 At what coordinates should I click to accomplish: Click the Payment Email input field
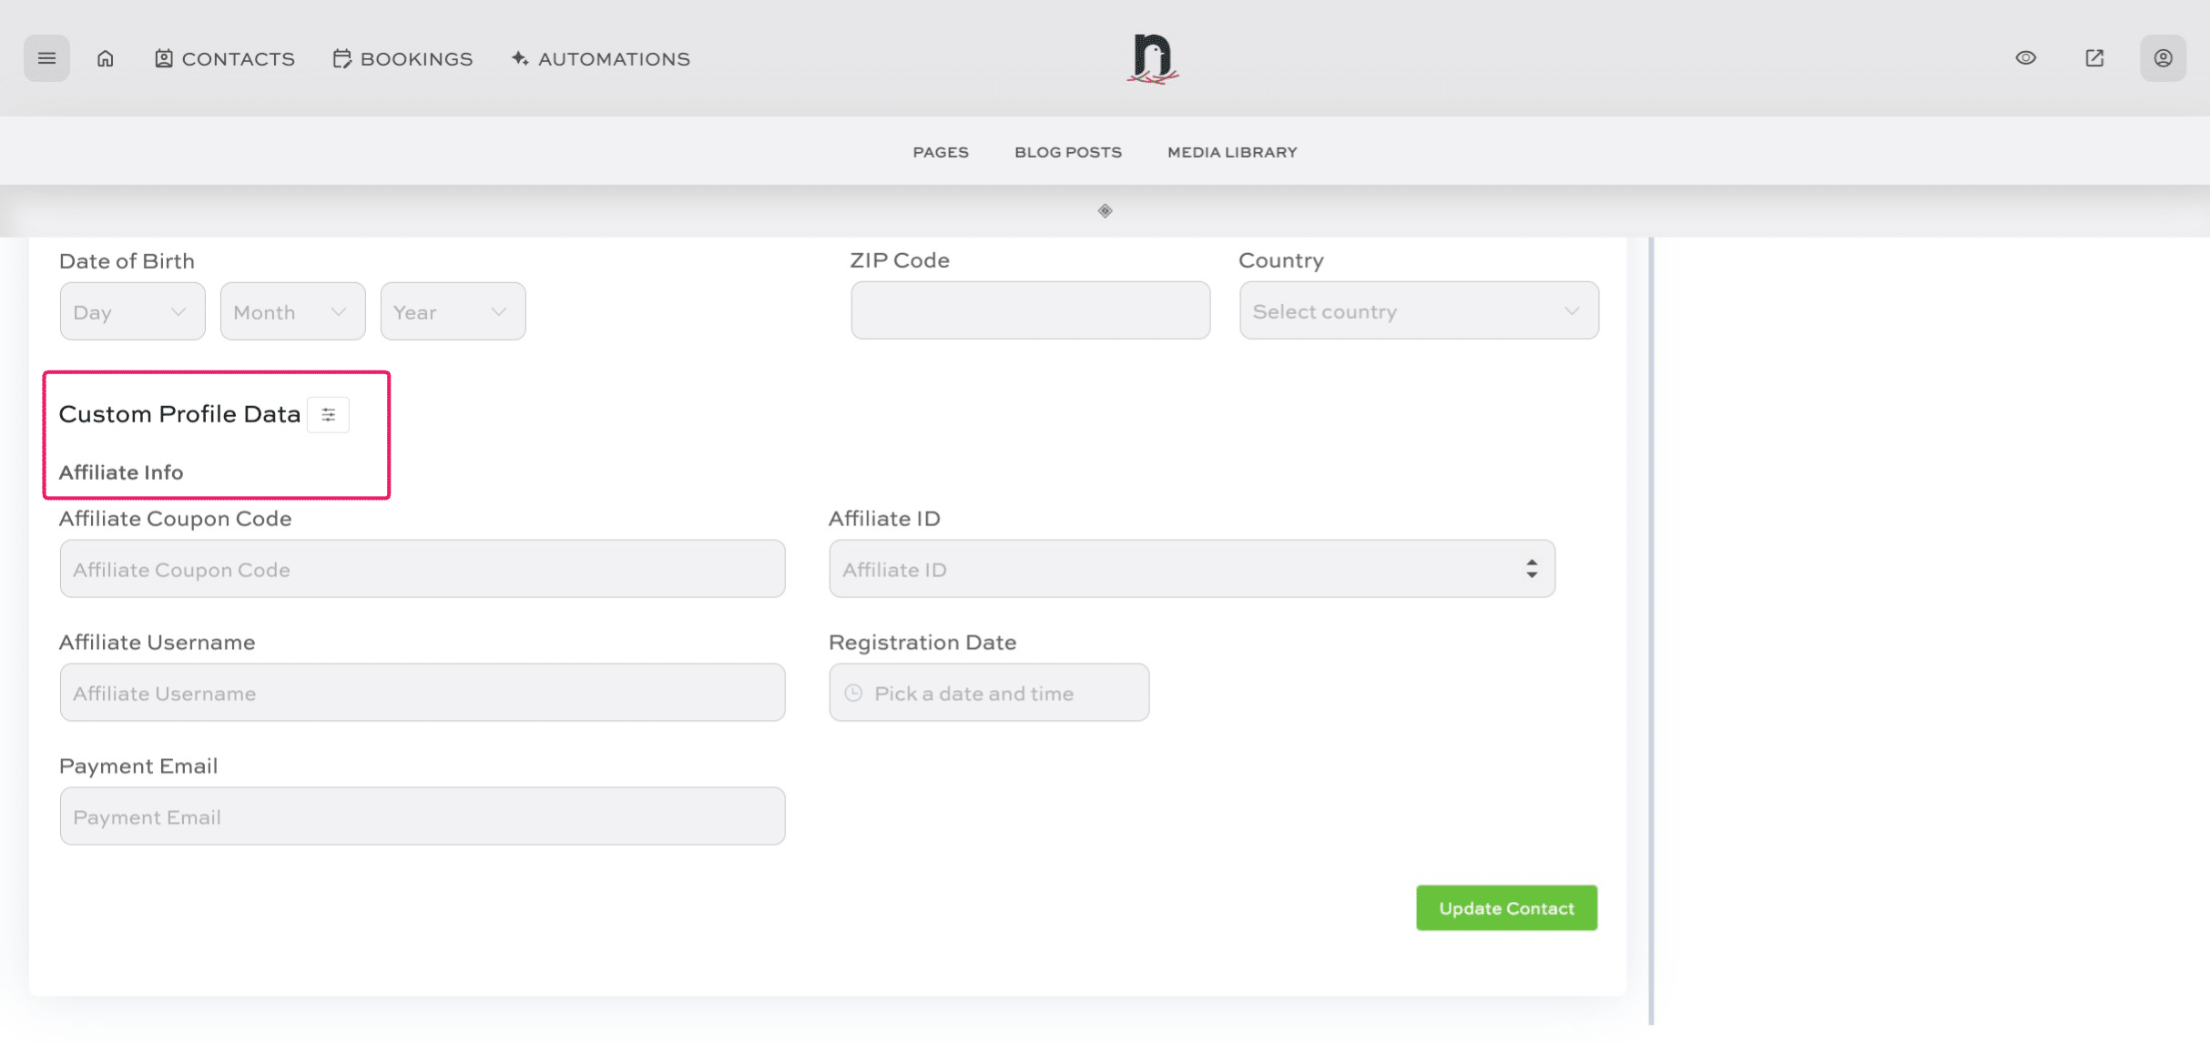click(x=422, y=816)
